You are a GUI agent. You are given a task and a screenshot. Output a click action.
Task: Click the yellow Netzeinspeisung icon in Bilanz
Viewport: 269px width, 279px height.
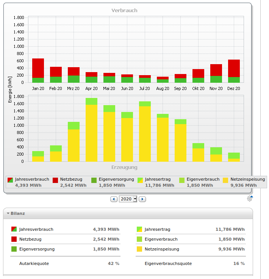[x=139, y=249]
